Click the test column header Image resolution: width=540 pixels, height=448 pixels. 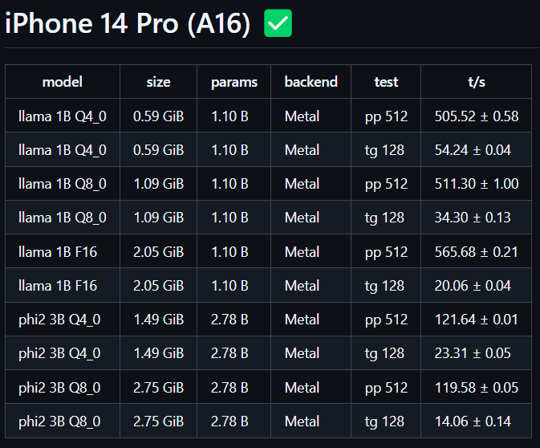(x=386, y=82)
